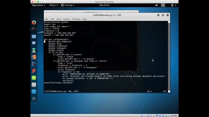Click the line '#!/usr/bin/env python'
Screen dimensions: 209x117
click(x=56, y=22)
